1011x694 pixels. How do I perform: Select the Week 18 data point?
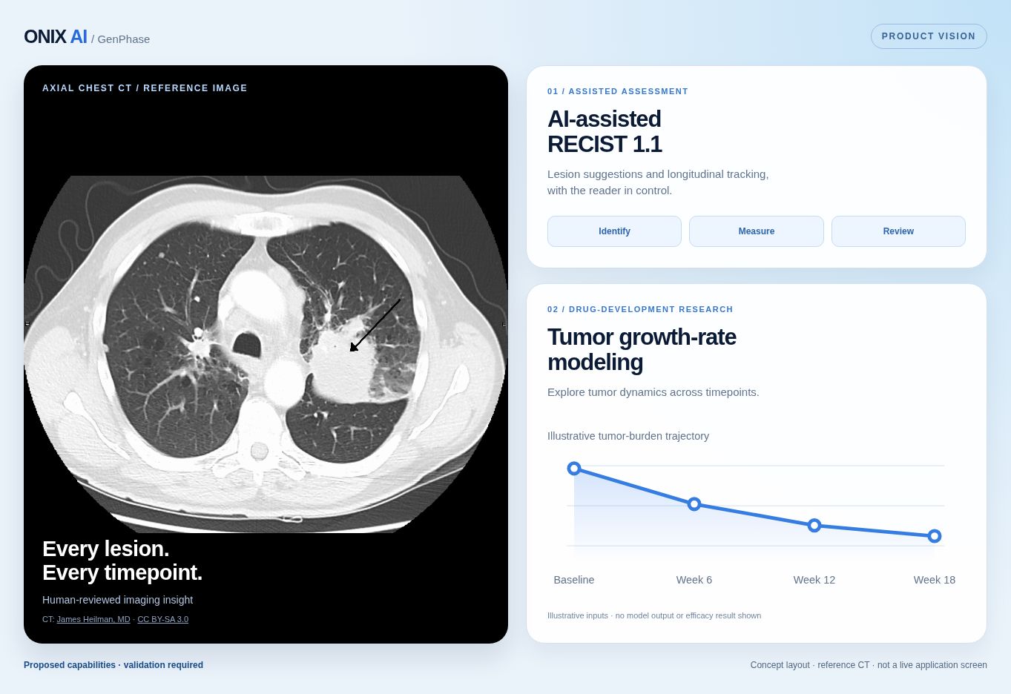[x=935, y=536]
